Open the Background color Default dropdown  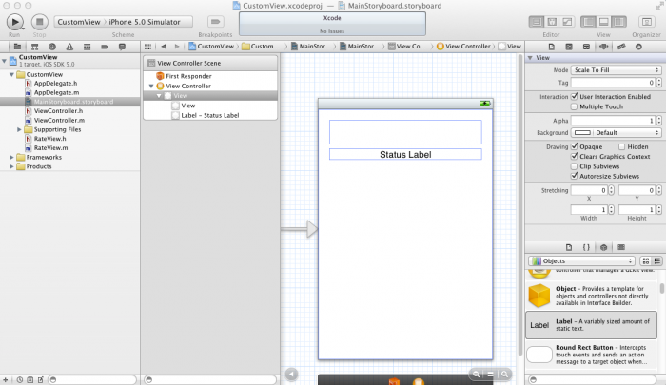click(x=616, y=133)
